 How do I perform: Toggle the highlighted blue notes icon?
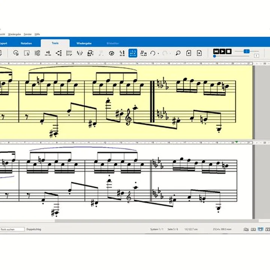click(x=133, y=53)
